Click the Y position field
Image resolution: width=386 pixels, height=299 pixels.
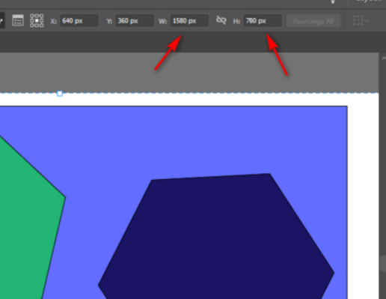135,21
